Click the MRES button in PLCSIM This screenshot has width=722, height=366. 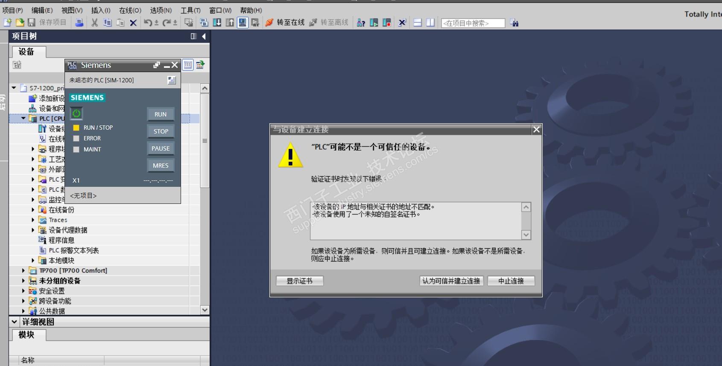click(161, 166)
